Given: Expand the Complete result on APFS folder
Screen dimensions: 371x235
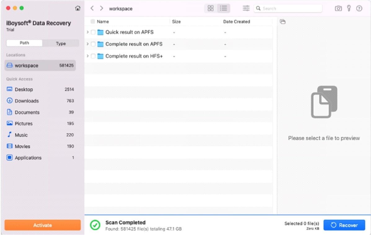Looking at the screenshot, I should (88, 44).
